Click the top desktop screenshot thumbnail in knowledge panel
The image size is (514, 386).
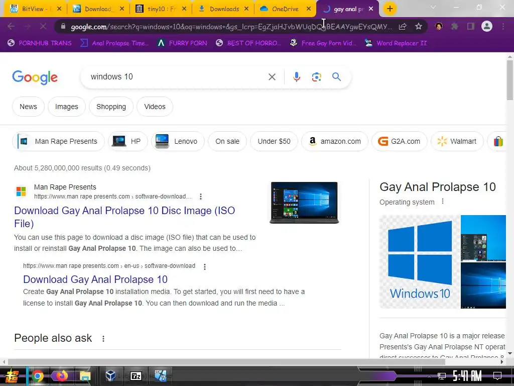[x=483, y=238]
